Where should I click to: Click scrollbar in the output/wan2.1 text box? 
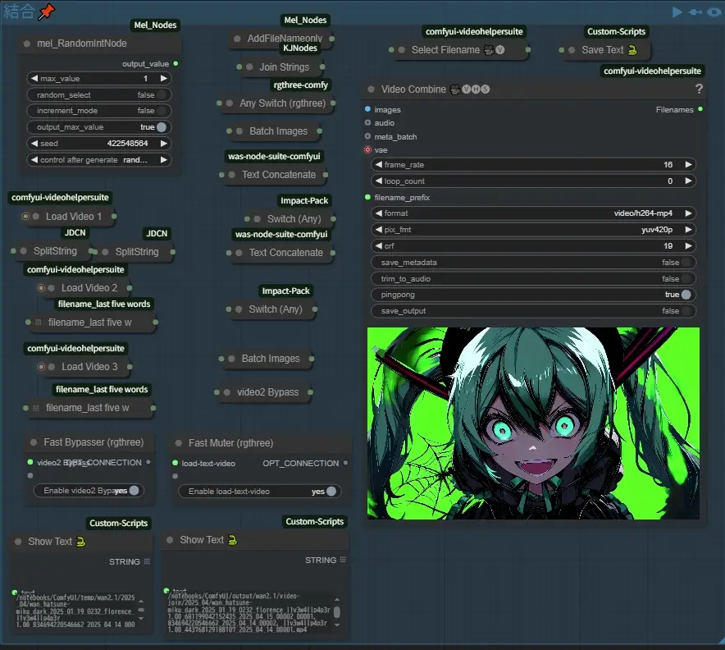pos(337,611)
